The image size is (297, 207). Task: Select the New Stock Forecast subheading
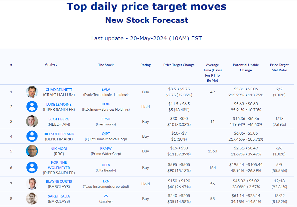tap(146, 20)
